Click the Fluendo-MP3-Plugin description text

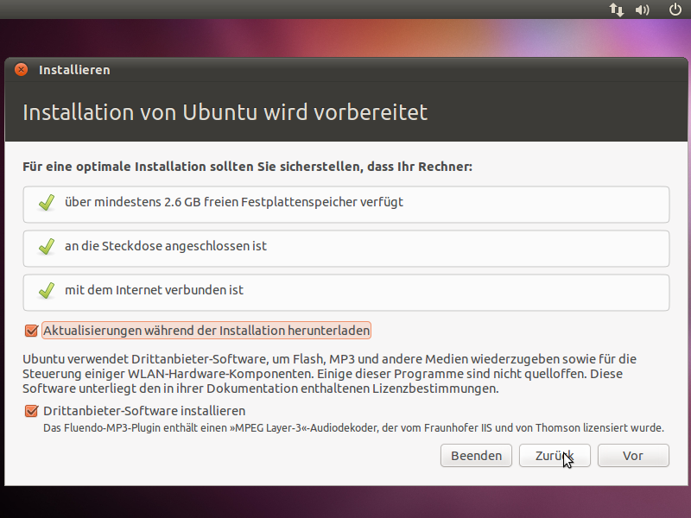[x=353, y=427]
